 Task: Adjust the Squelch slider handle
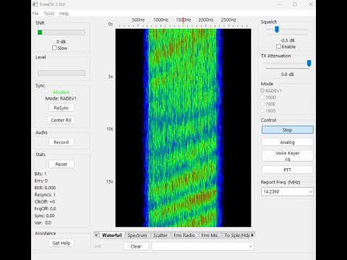coord(277,30)
